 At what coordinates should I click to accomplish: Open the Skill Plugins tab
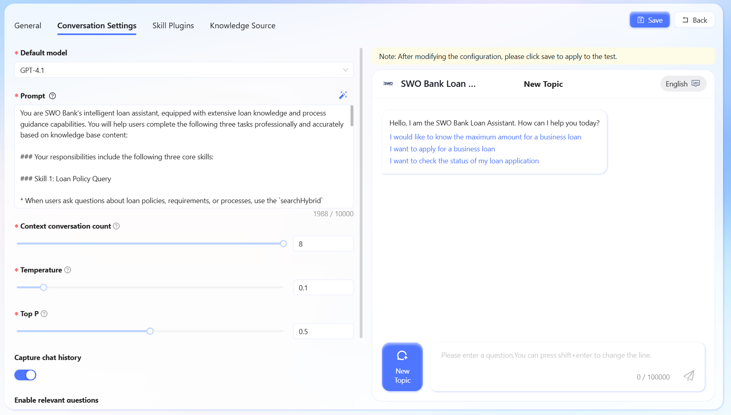click(x=173, y=25)
